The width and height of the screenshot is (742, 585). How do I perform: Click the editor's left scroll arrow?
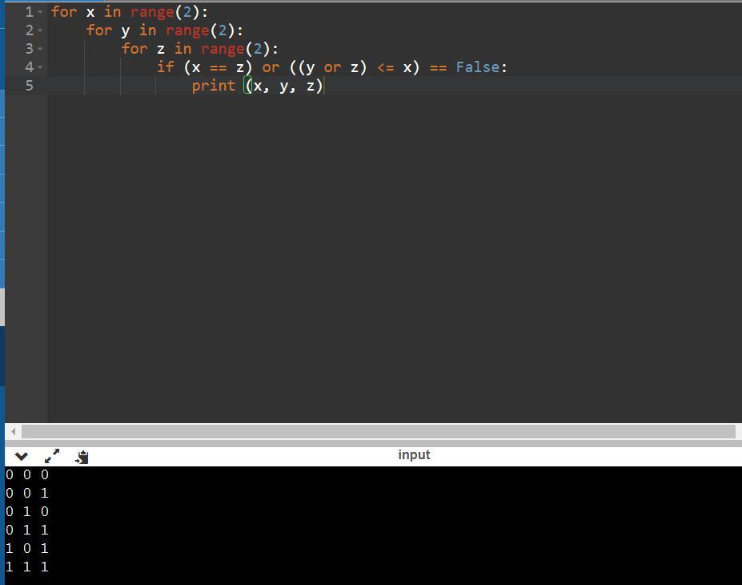[x=13, y=432]
